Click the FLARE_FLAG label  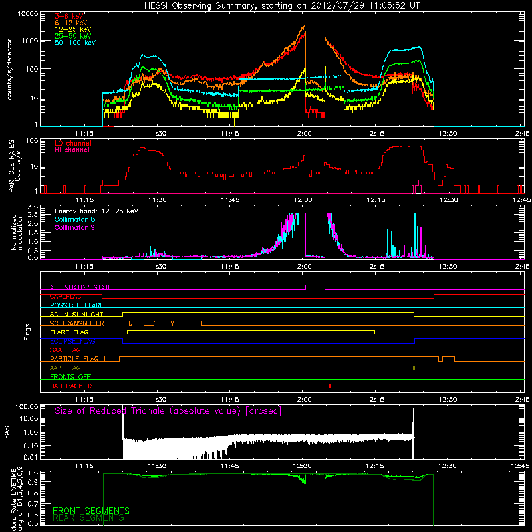69,332
